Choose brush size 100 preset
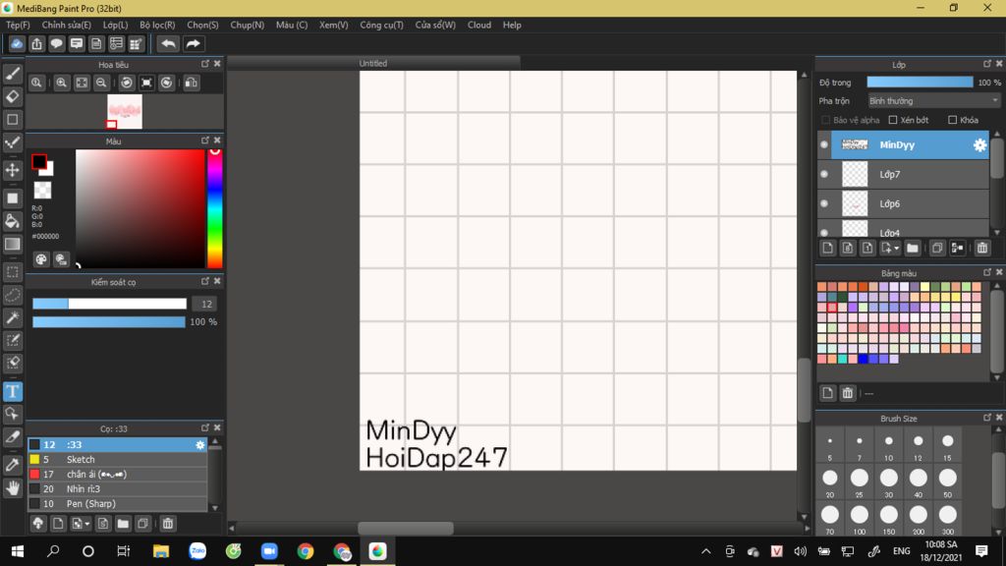 point(859,519)
